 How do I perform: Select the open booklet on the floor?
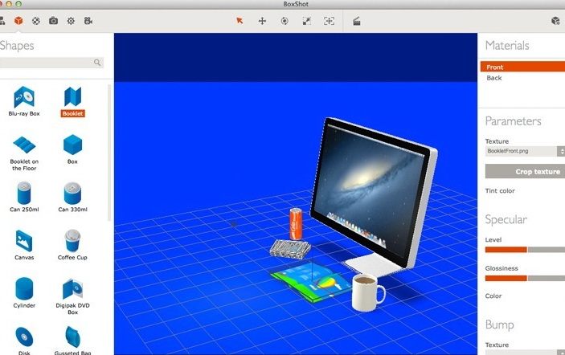pyautogui.click(x=312, y=282)
